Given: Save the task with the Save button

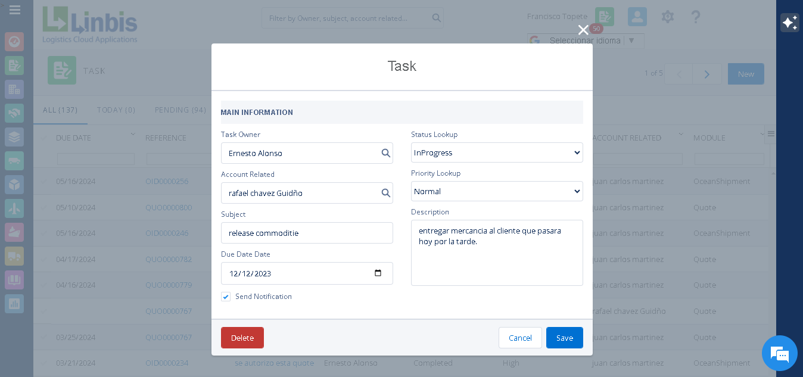Looking at the screenshot, I should pos(564,338).
